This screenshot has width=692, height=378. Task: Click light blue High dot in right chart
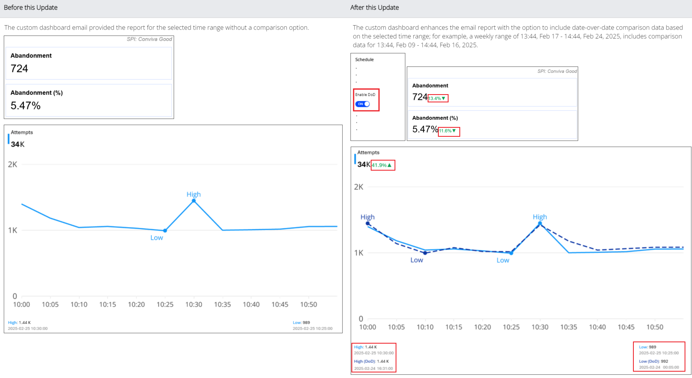(540, 223)
